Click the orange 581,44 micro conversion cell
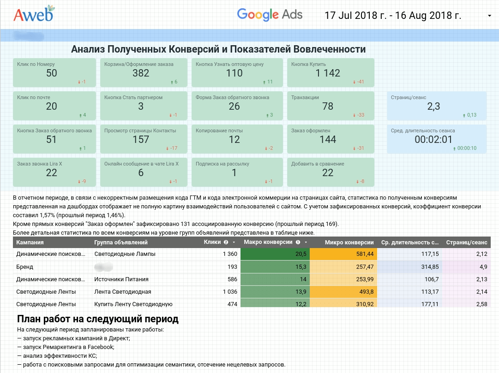Viewport: 499px width, 373px height. pos(343,254)
